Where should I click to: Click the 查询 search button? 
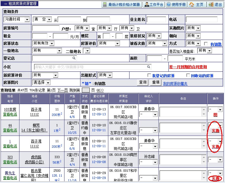coord(143,82)
